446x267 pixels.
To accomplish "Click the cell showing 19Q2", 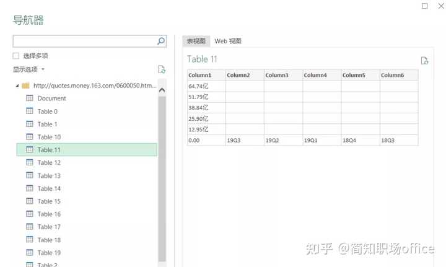I will coord(283,140).
